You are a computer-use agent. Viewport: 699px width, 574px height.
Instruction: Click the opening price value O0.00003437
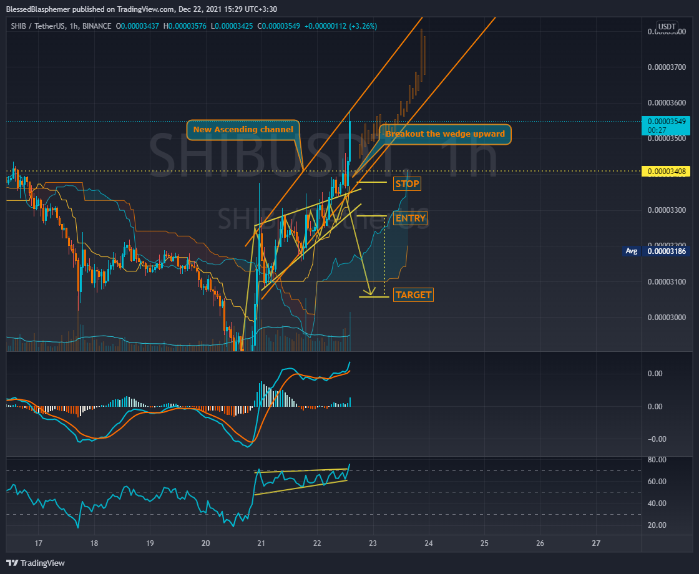137,26
